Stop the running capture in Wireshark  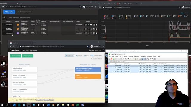[x=111, y=59]
